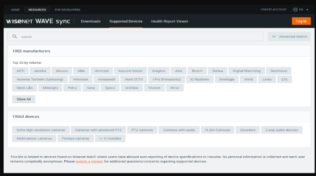This screenshot has width=316, height=176.
Task: Select the Multi-sensor cameras filter
Action: click(34, 138)
